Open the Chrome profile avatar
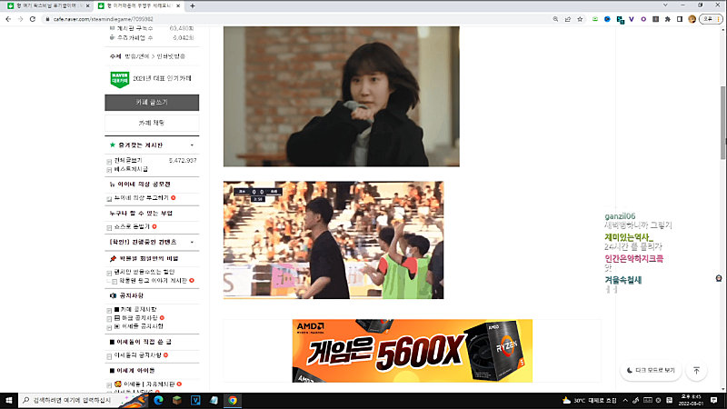Screen dimensions: 727x409 692,19
